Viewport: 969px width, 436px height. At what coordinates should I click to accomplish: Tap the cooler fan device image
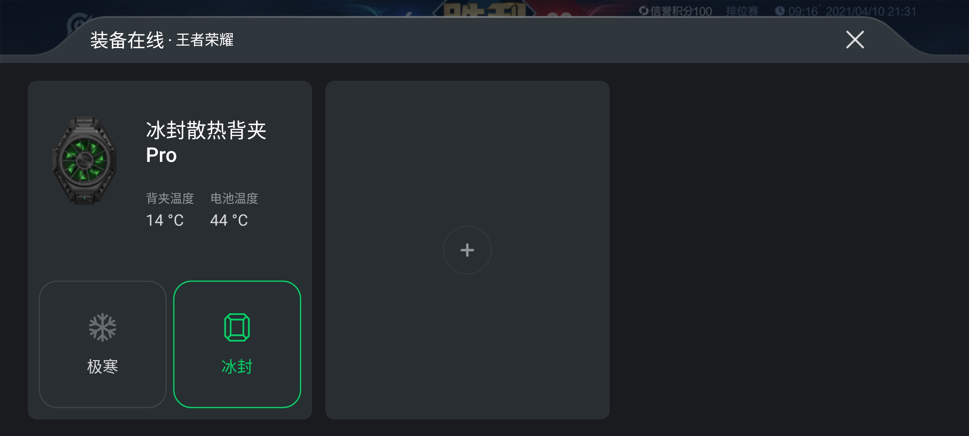pos(84,161)
